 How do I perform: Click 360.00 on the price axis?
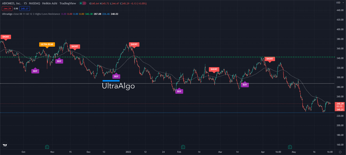click(x=339, y=49)
